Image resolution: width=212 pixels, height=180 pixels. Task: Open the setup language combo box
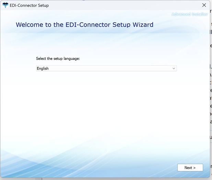pos(106,69)
